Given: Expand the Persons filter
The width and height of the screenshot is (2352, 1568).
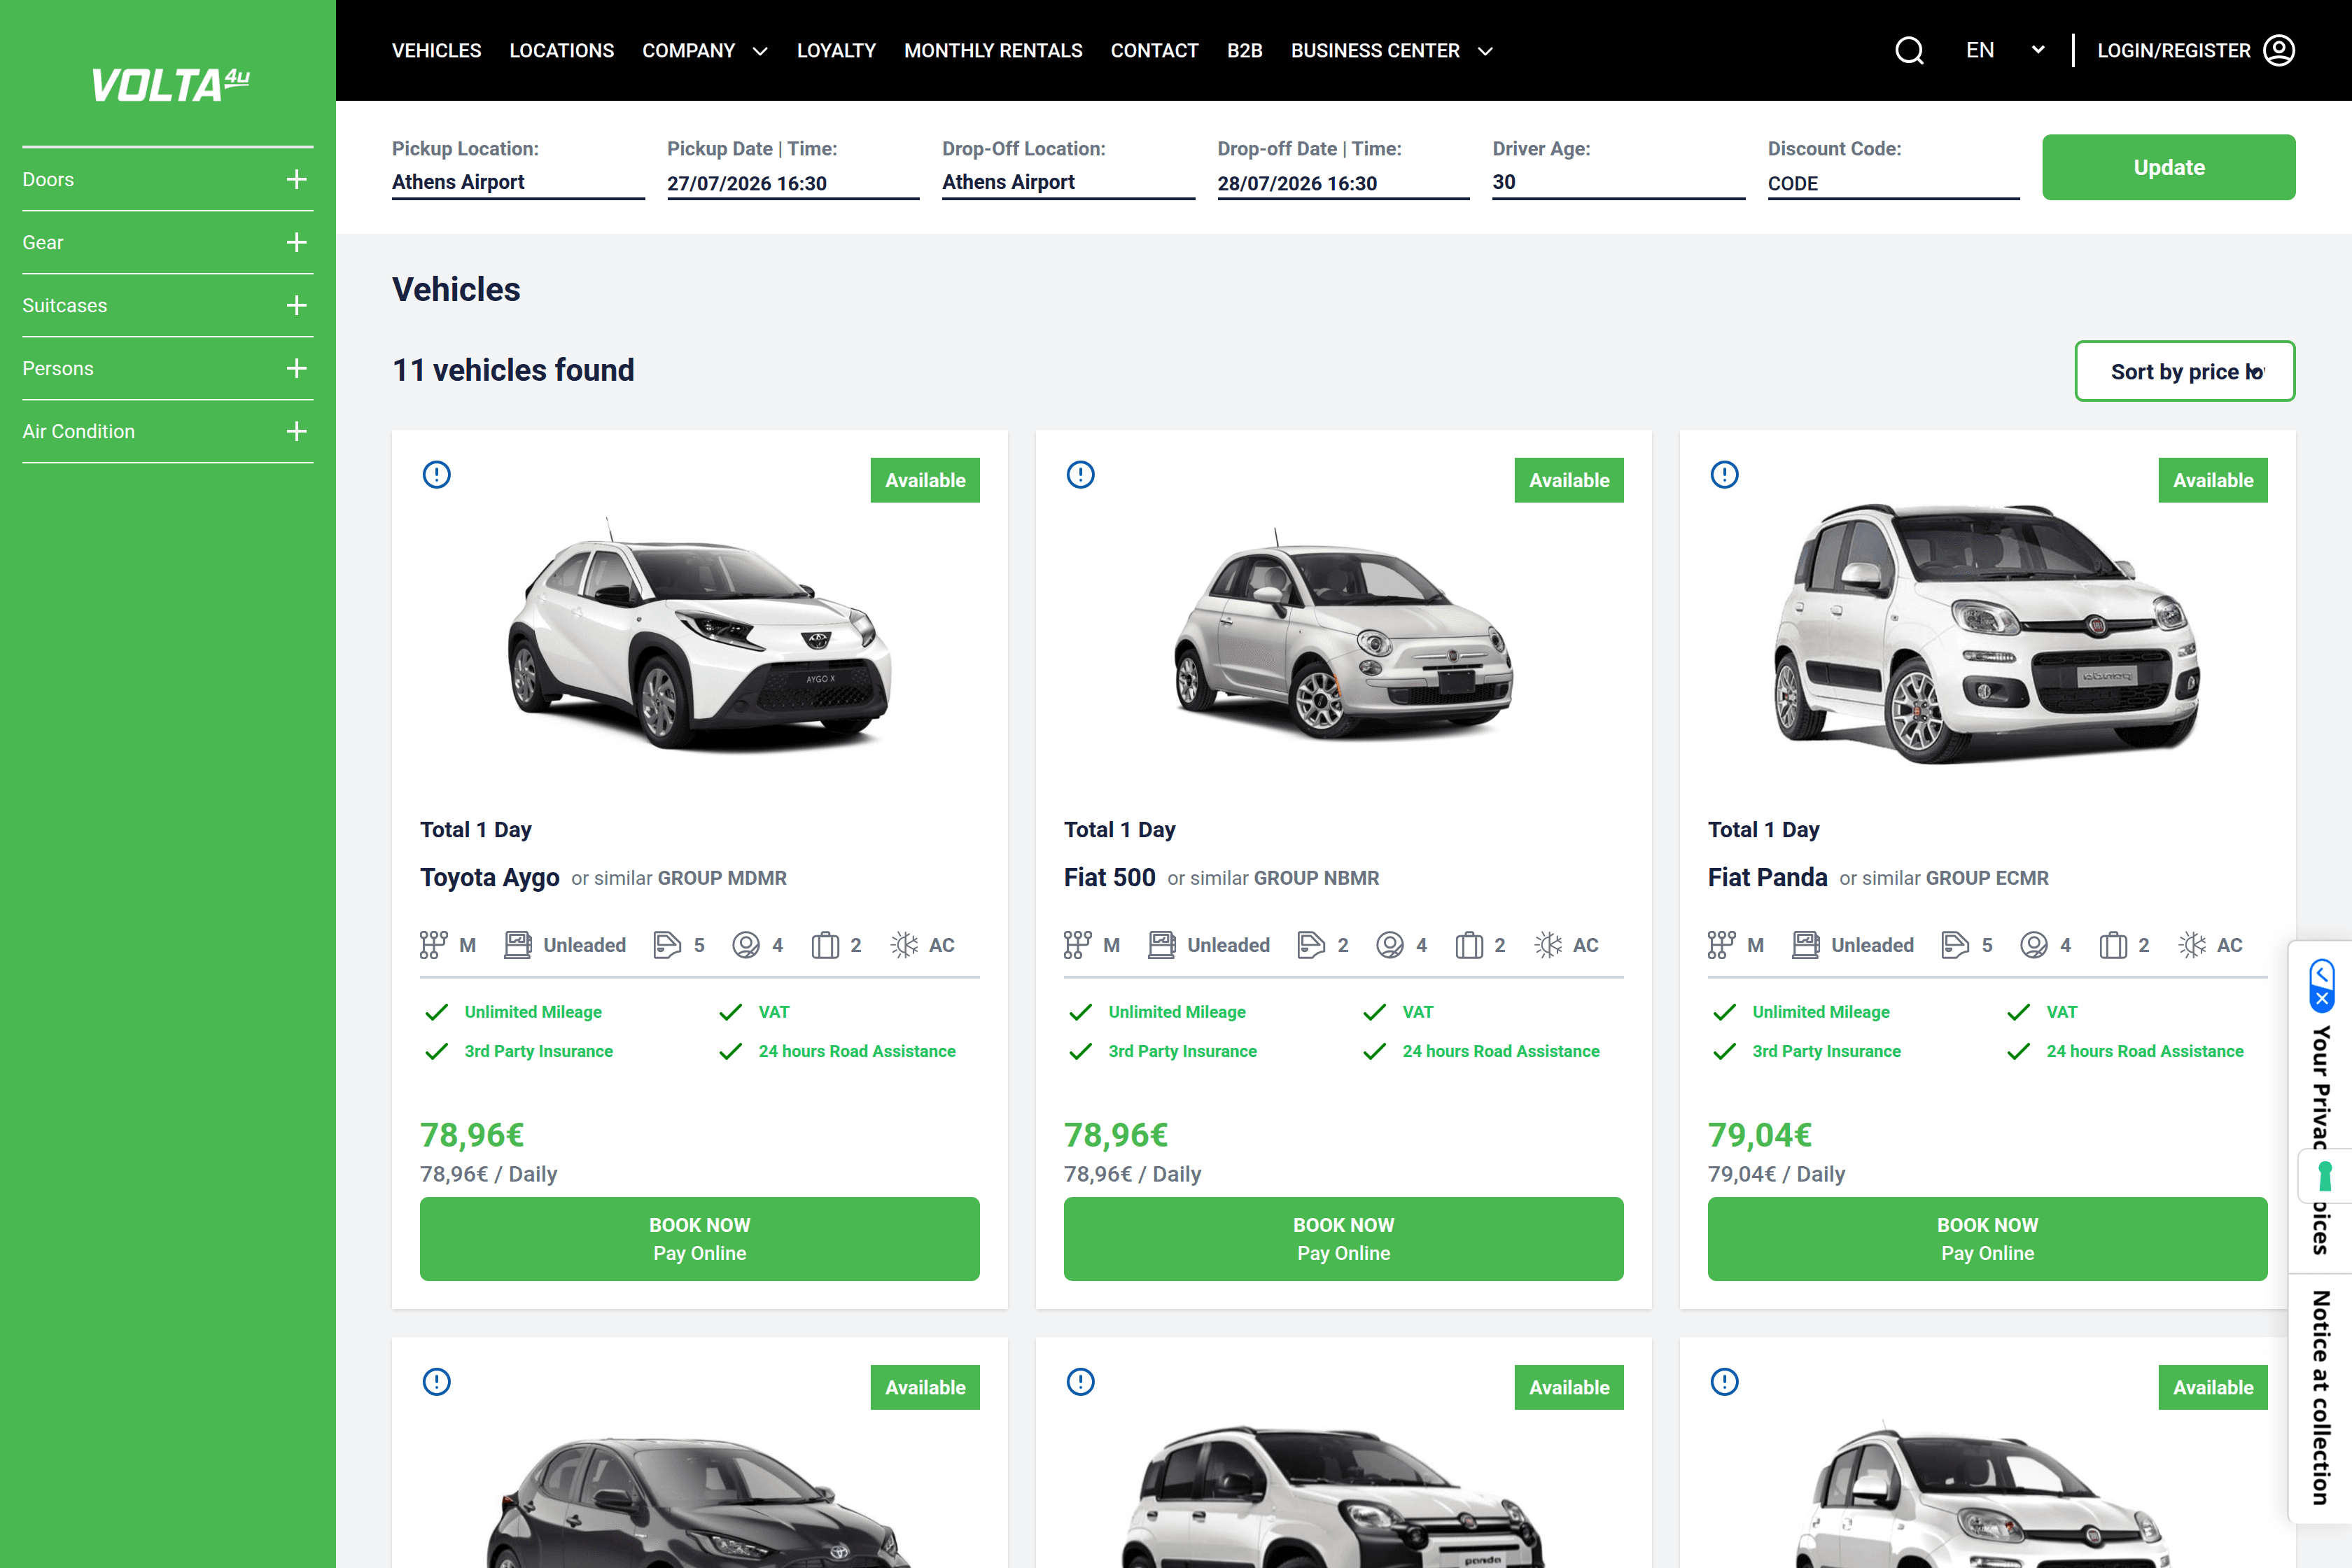Looking at the screenshot, I should [x=168, y=369].
